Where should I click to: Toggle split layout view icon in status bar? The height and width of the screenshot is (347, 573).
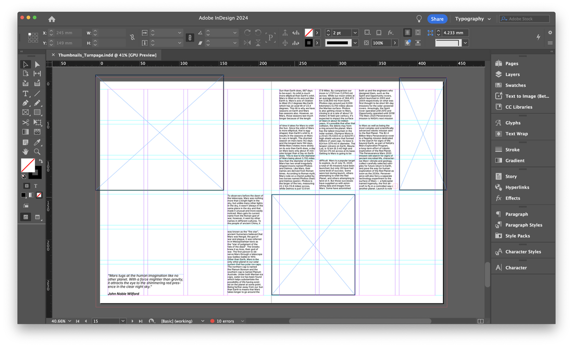(x=481, y=321)
